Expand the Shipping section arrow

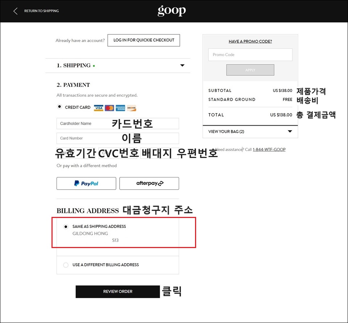[182, 66]
